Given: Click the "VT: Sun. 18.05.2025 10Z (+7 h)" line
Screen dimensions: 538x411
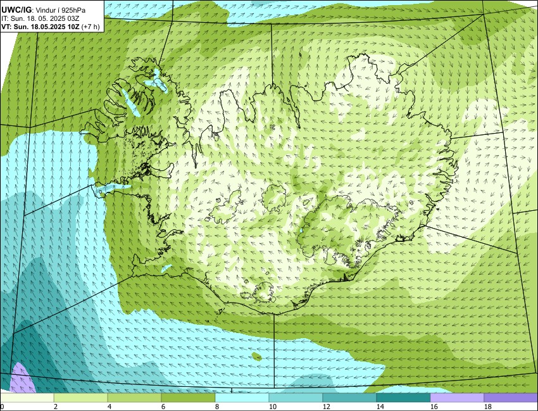Looking at the screenshot, I should (51, 27).
